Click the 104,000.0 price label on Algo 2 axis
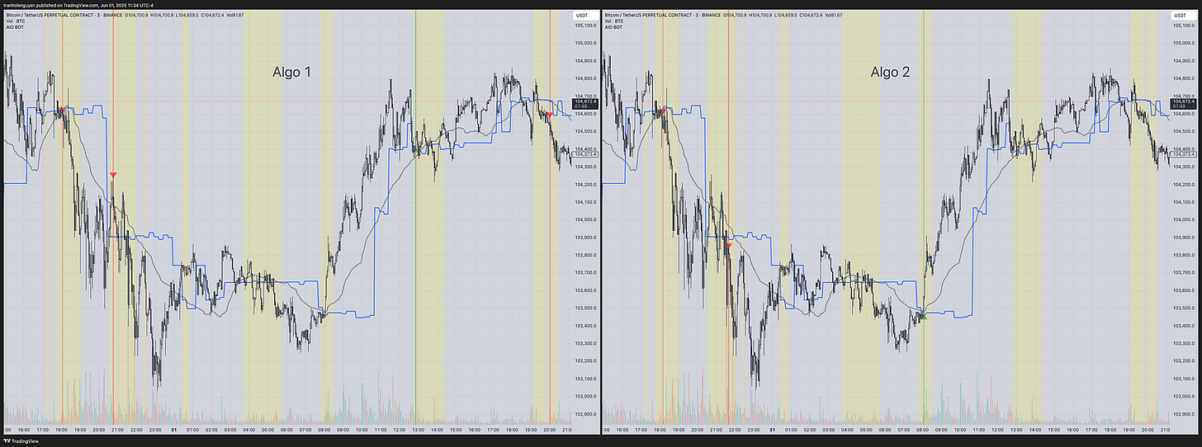This screenshot has height=447, width=1202. tap(1184, 219)
